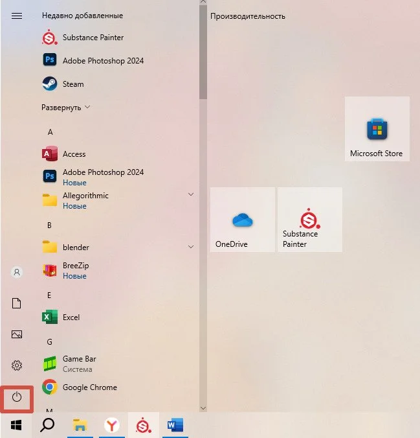Click the letter A section header
The image size is (420, 438).
[x=50, y=132]
